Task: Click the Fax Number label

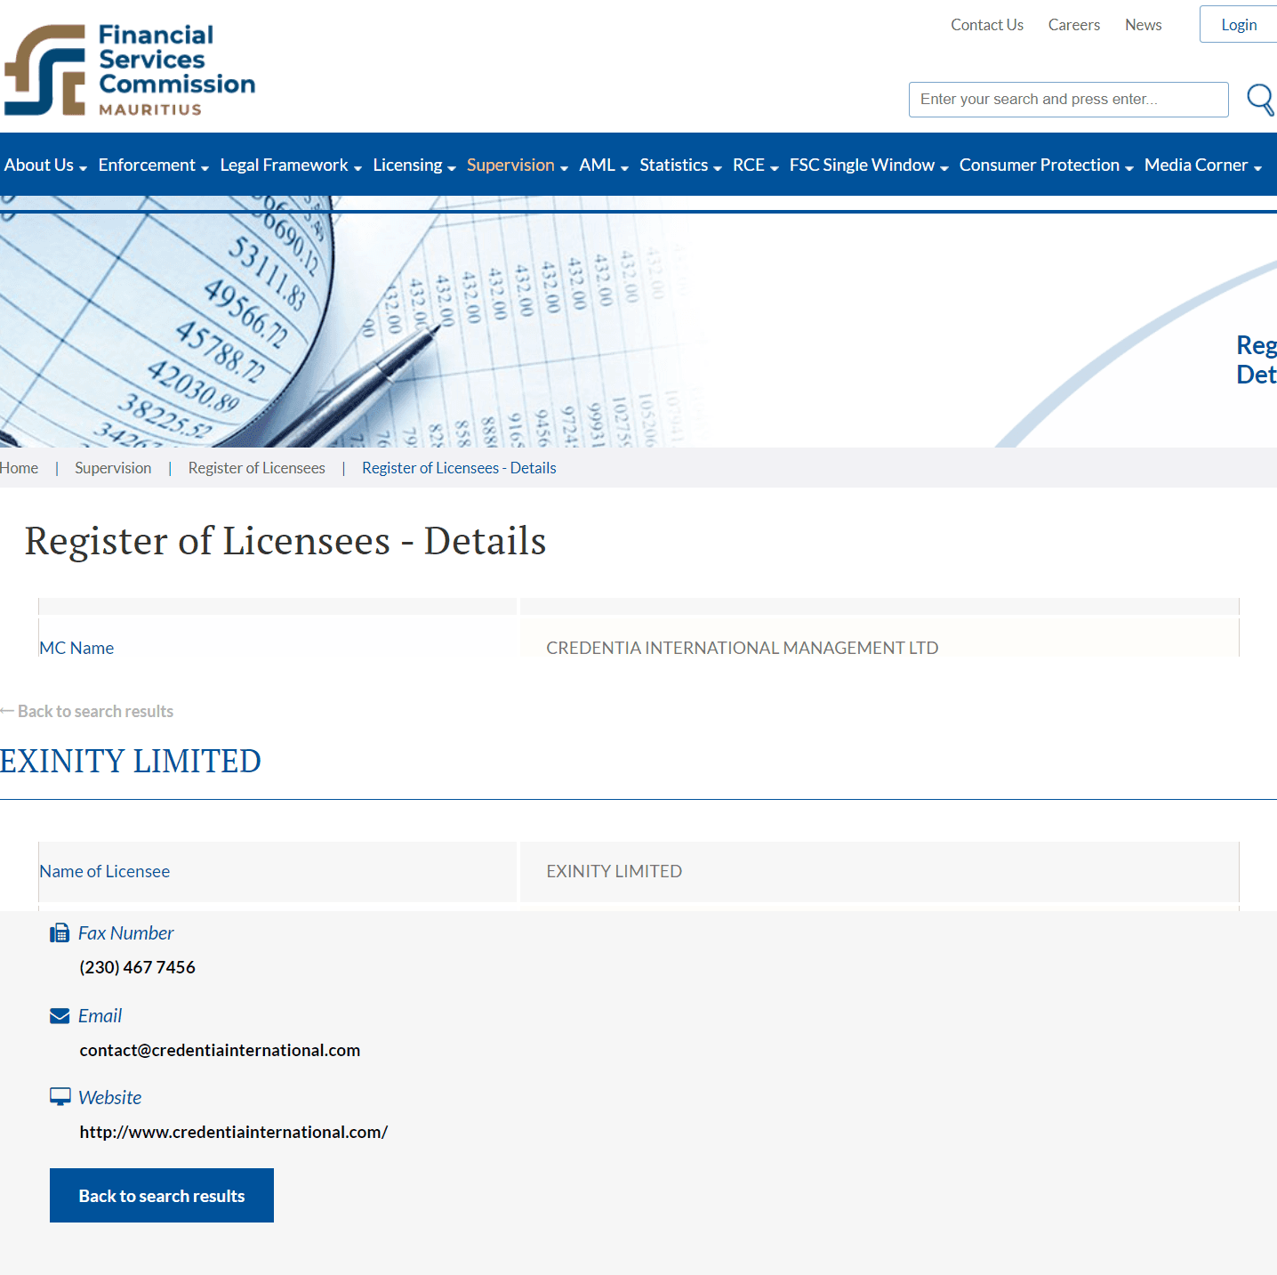Action: 125,932
